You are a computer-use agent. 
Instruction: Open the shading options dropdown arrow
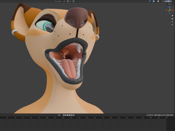pyautogui.click(x=173, y=1)
